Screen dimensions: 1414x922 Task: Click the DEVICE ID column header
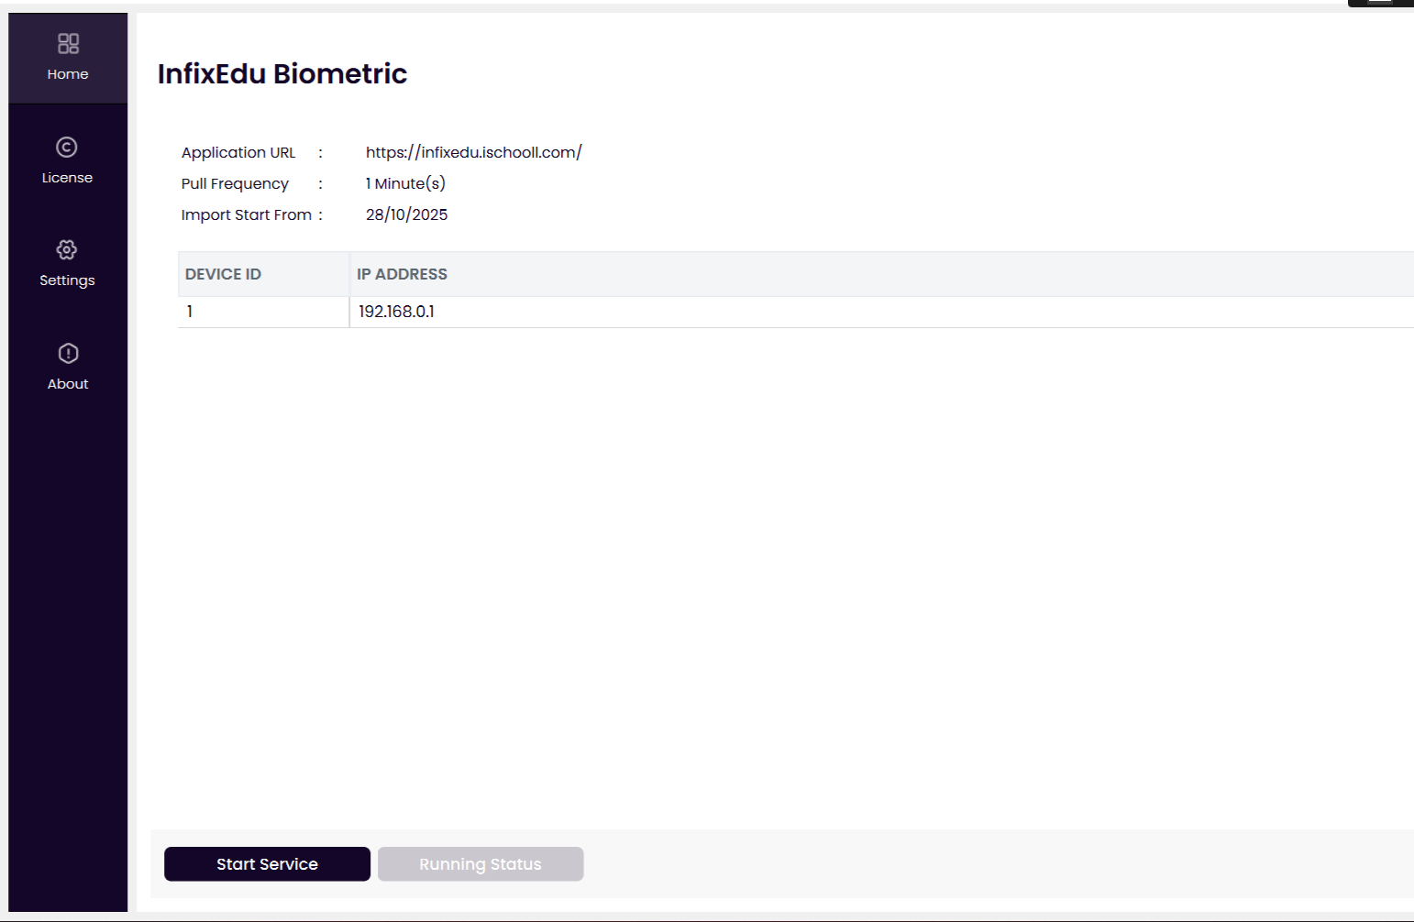point(223,274)
